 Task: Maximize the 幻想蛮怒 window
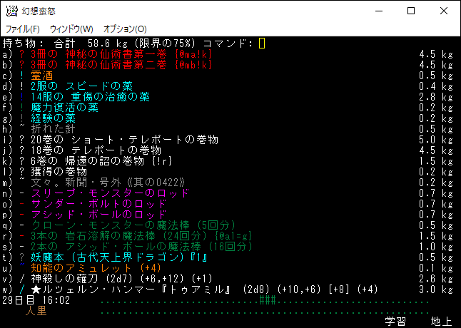point(411,11)
